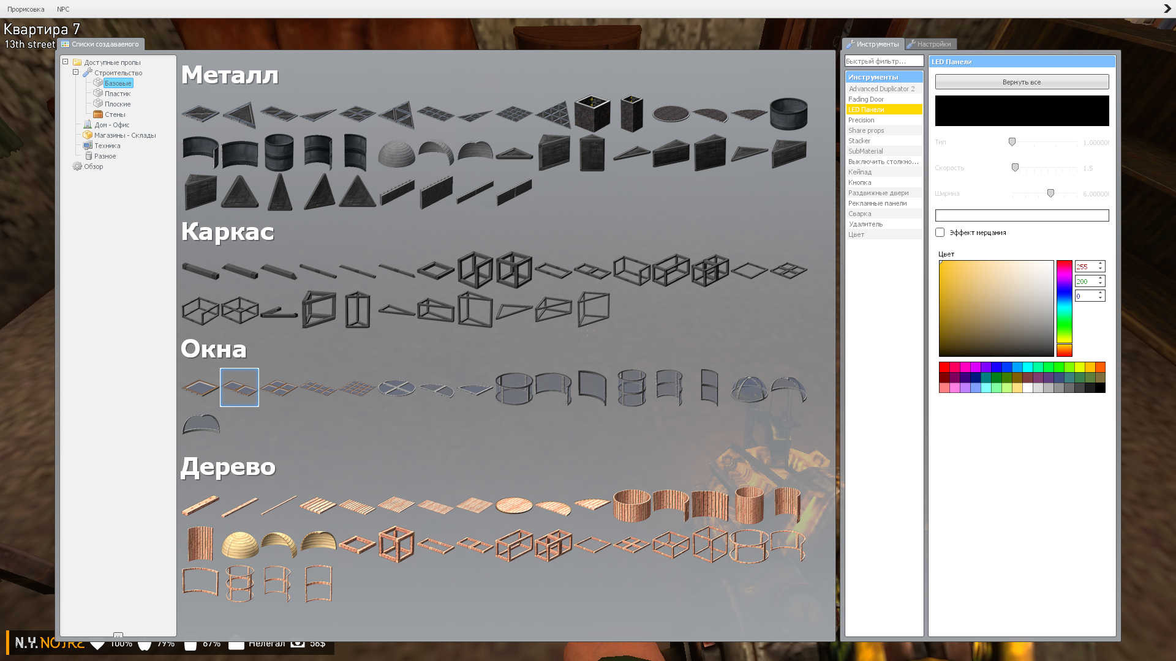The height and width of the screenshot is (661, 1176).
Task: Click the top-right arrow chevron icon
Action: coord(1167,9)
